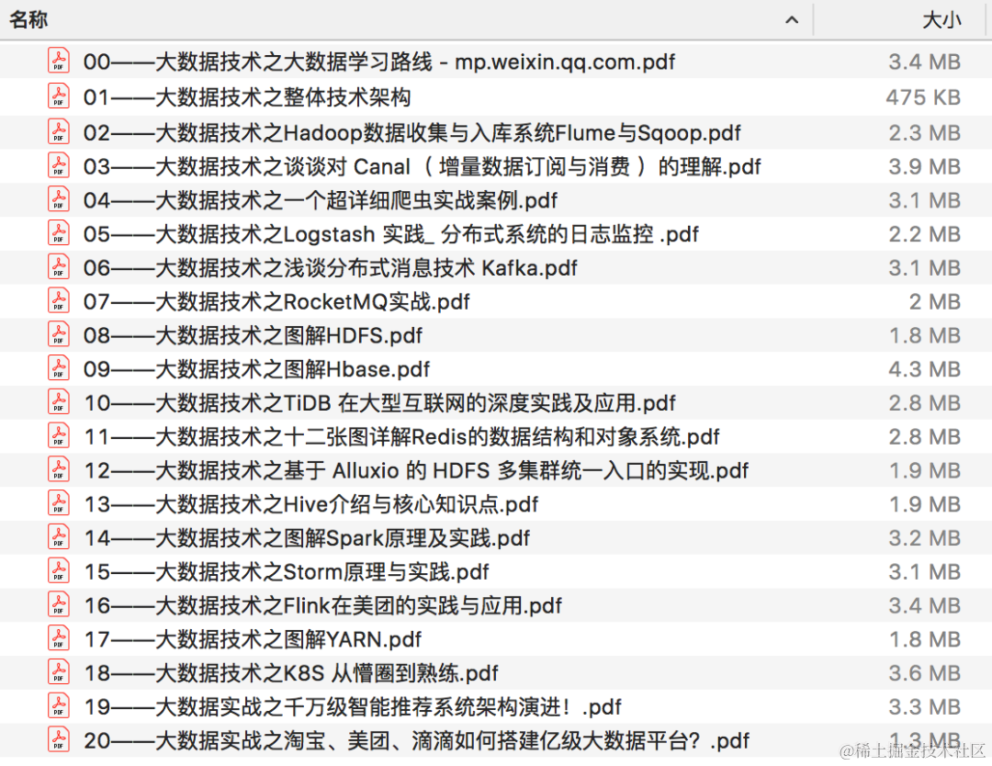Click the PDF icon for file 01 整体技术架构
The image size is (992, 766).
tap(58, 96)
